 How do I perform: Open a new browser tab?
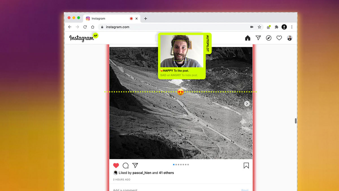click(145, 18)
